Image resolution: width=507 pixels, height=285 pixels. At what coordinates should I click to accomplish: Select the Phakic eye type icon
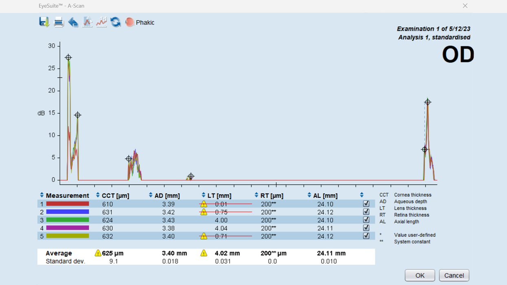(x=130, y=22)
